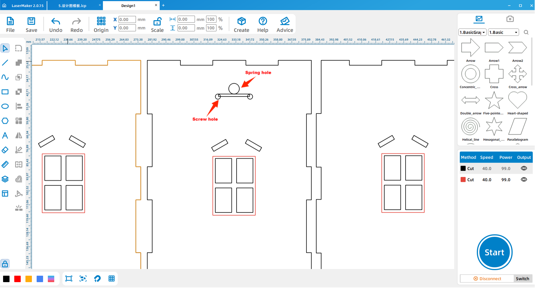Pick the black color swatch
Screen dimensions: 535x288
tap(6, 279)
